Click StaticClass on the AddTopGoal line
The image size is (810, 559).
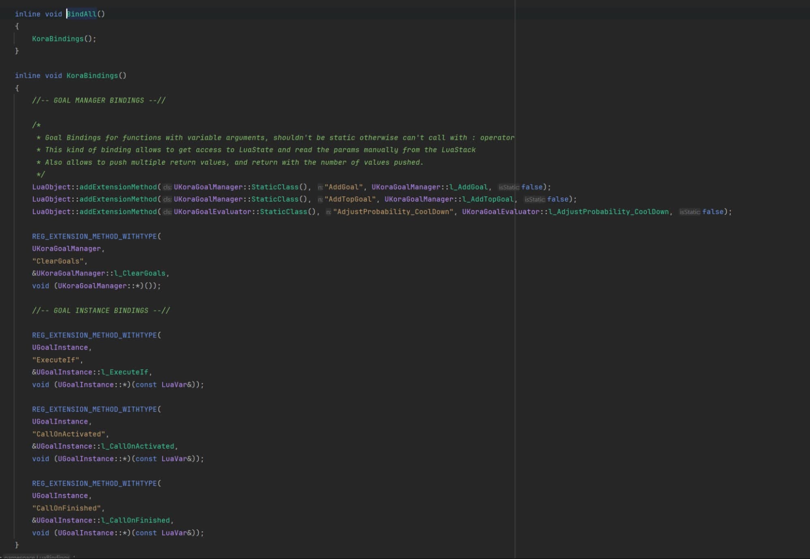pos(275,199)
